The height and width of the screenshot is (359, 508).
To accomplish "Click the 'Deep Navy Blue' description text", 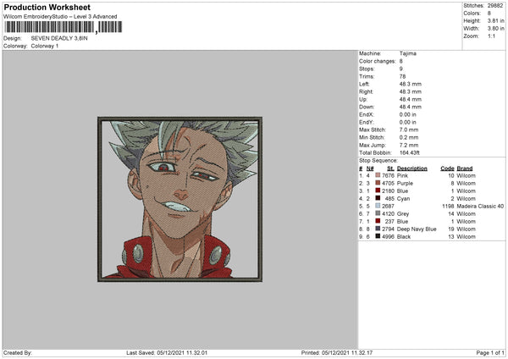I will coord(417,229).
